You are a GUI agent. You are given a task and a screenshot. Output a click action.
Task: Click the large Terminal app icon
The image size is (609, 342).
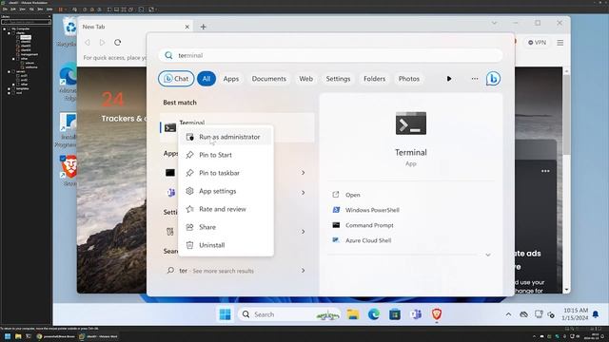[x=411, y=123]
